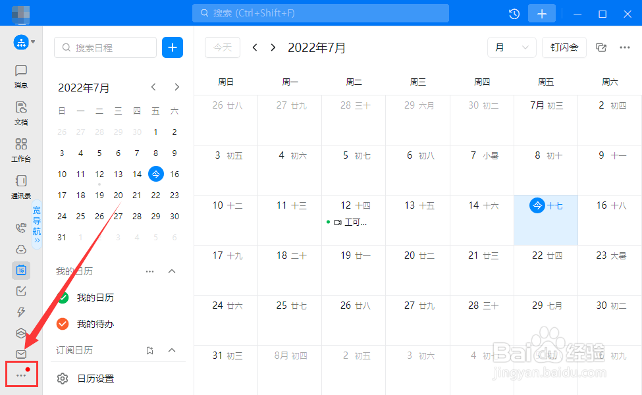The width and height of the screenshot is (642, 395).
Task: Open the history clock icon in title bar
Action: (514, 14)
